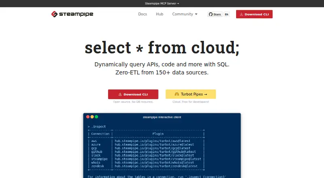Click the 'Connection' column header in terminal
Image resolution: width=324 pixels, height=178 pixels.
point(100,134)
